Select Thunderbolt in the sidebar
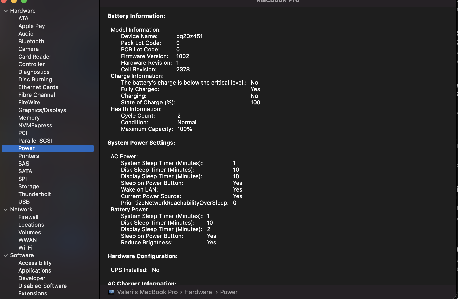The width and height of the screenshot is (458, 299). [x=35, y=194]
